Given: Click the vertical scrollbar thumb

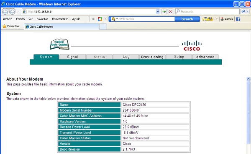Looking at the screenshot, I should [248, 112].
